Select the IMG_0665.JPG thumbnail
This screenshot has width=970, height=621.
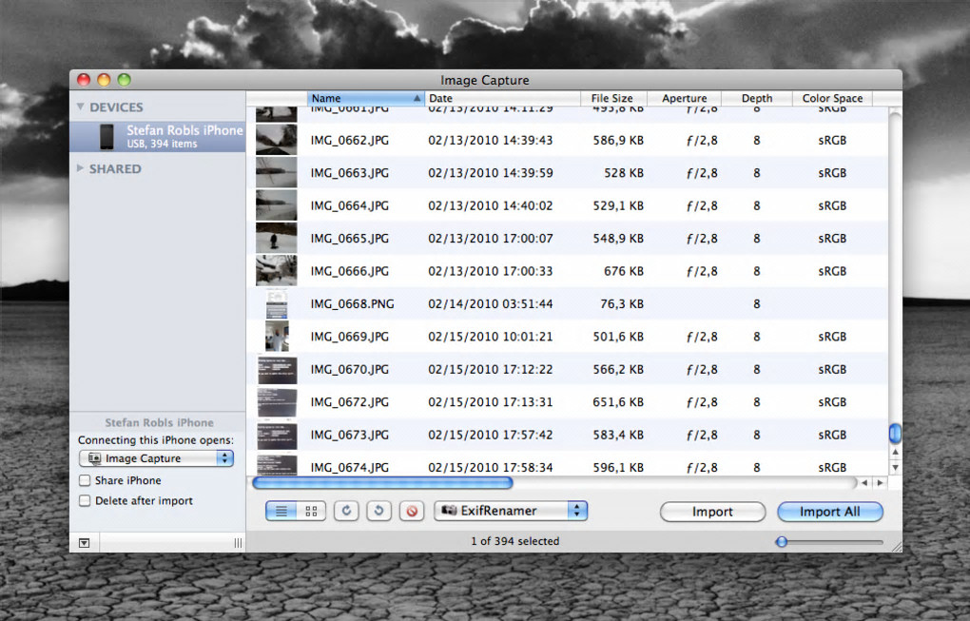[277, 238]
